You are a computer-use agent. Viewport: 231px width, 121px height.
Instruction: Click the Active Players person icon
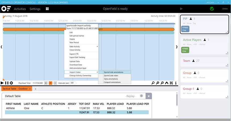pyautogui.click(x=205, y=40)
